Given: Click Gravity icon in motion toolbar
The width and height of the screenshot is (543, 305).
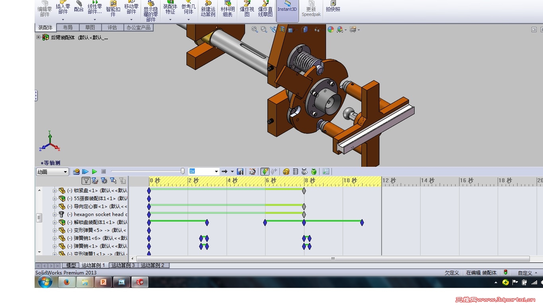Looking at the screenshot, I should point(314,172).
